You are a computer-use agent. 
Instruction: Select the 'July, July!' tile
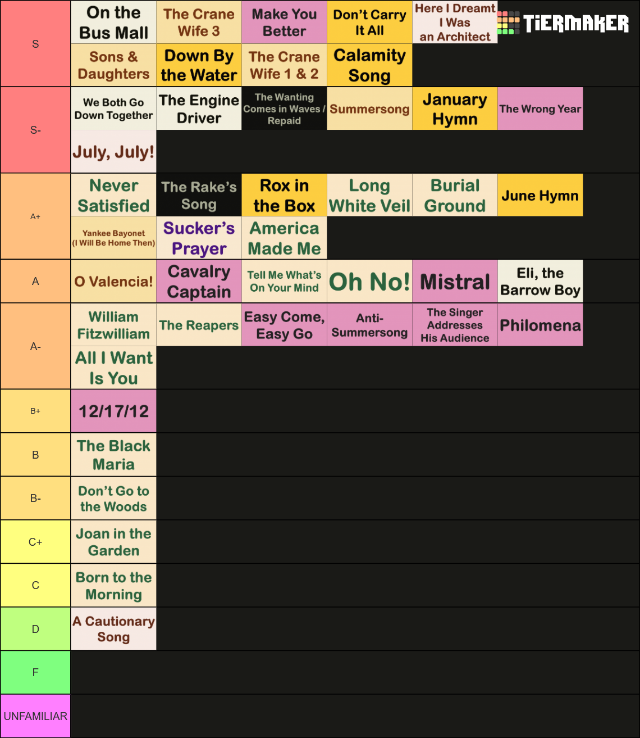click(x=114, y=152)
